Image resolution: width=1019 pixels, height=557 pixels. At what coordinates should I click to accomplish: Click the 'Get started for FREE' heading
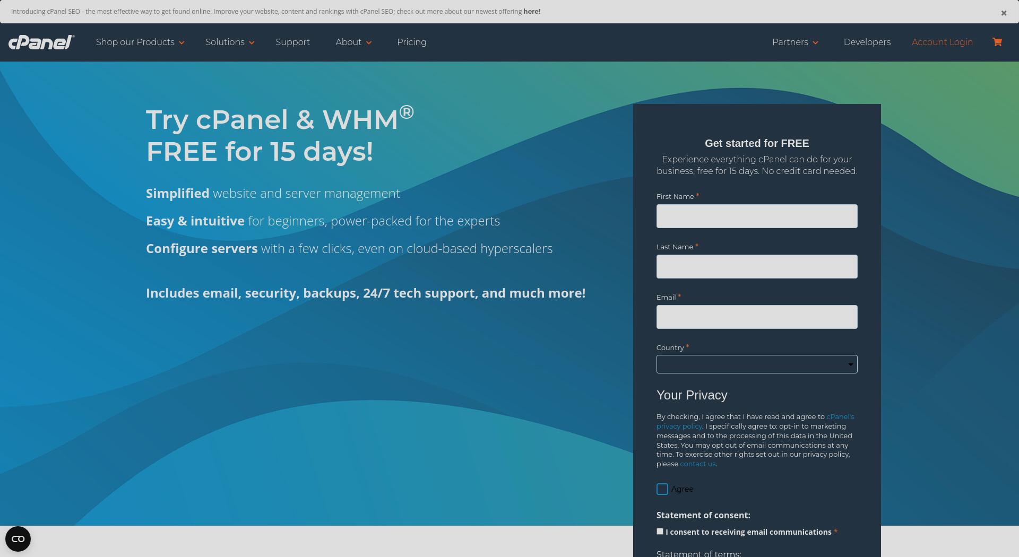tap(757, 143)
